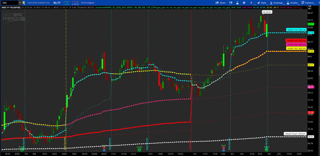The image size is (320, 156).
Task: Click the last price 93.77 in header
Action: 57,3
